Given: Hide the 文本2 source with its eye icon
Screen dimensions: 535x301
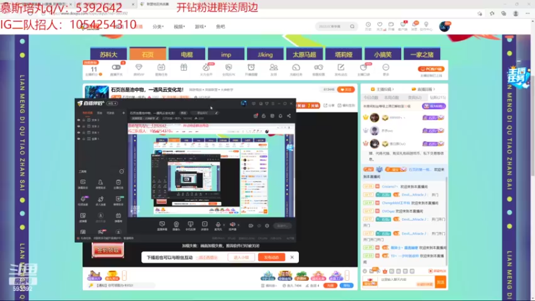Looking at the screenshot, I should click(x=79, y=126).
